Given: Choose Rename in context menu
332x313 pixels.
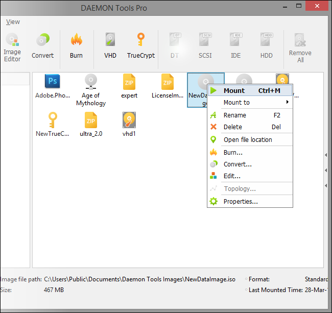Looking at the screenshot, I should (x=250, y=115).
